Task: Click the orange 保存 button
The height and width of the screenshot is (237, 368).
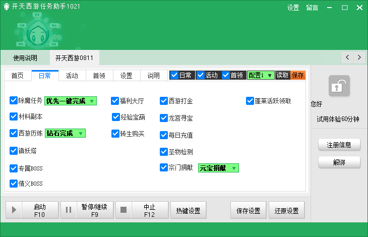Action: pos(298,75)
